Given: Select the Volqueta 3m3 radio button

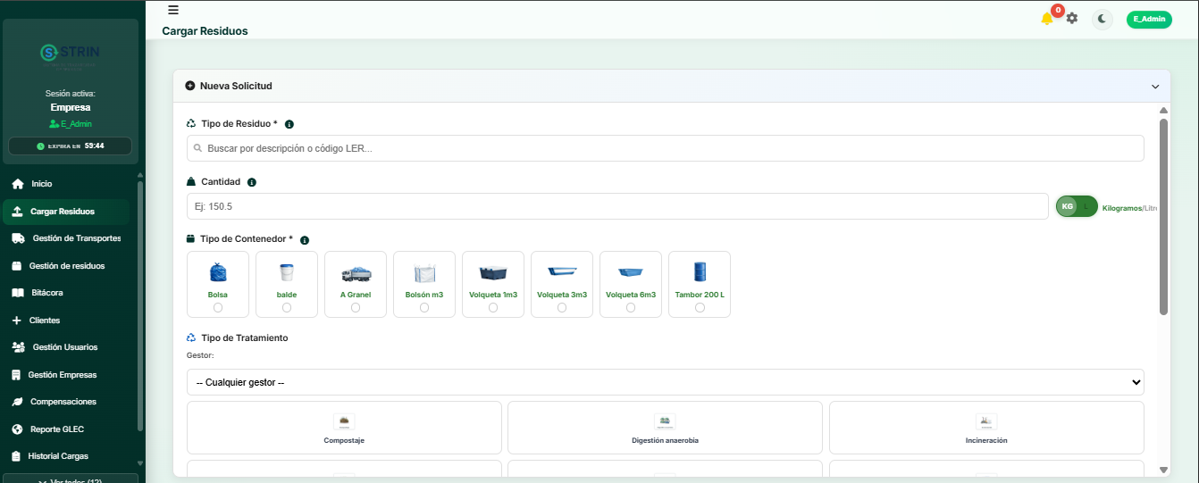Looking at the screenshot, I should coord(562,307).
